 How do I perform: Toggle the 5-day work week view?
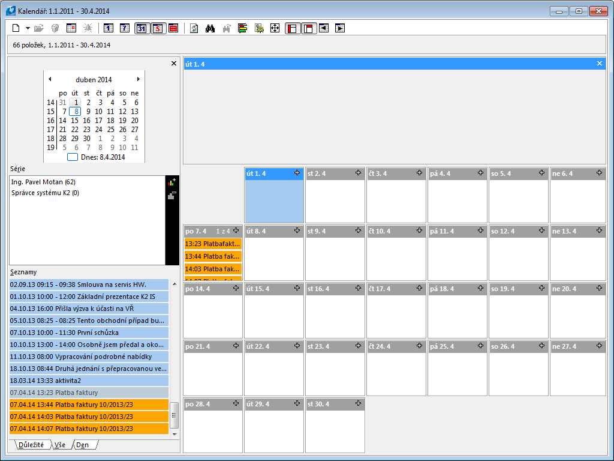(x=158, y=28)
